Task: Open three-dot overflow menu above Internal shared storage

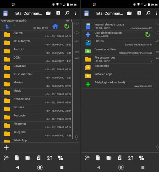Action: click(x=156, y=13)
